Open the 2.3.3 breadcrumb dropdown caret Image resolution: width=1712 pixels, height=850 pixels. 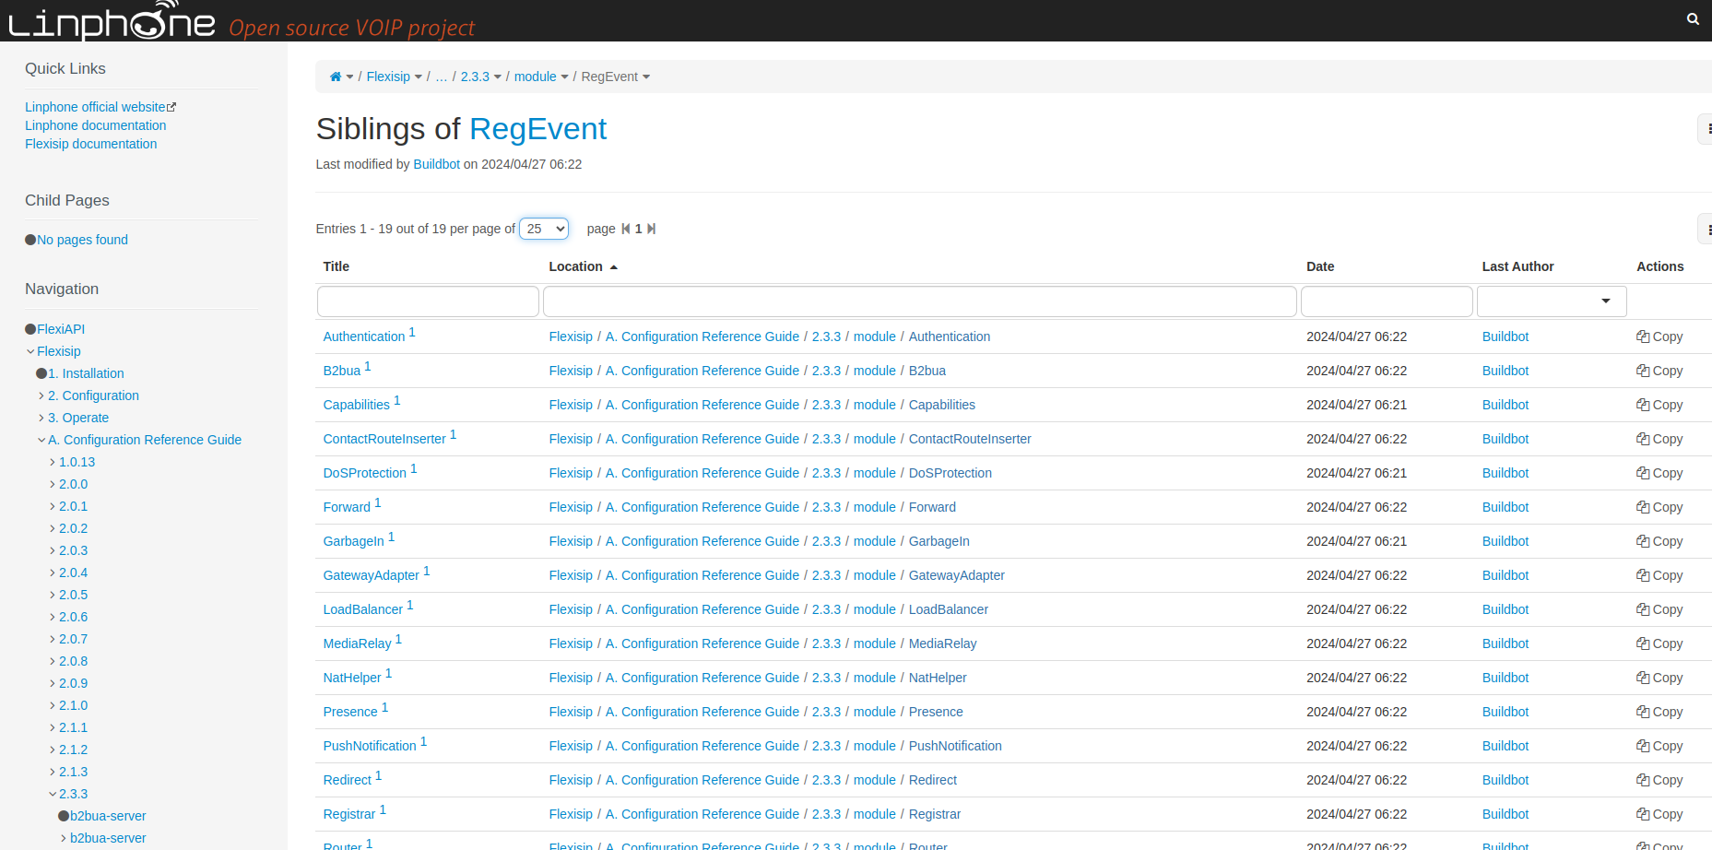498,77
